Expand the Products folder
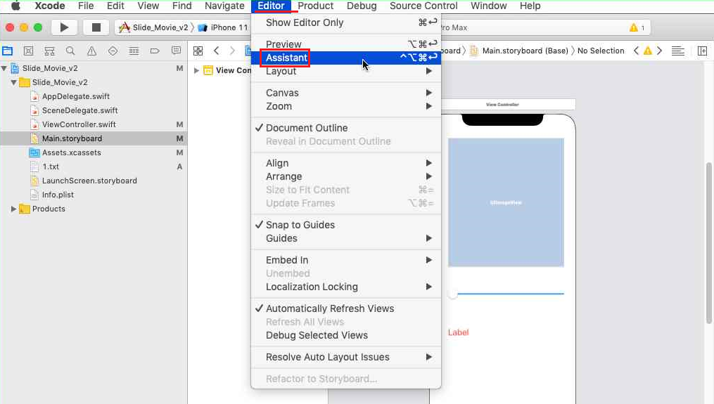This screenshot has width=714, height=404. (13, 209)
